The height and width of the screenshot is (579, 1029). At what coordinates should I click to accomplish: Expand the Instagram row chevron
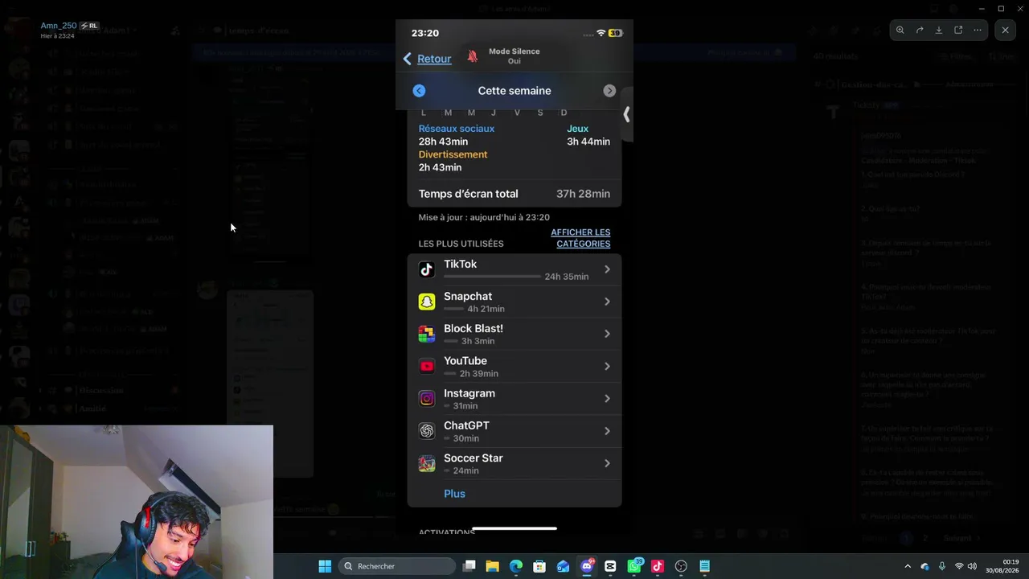[607, 398]
